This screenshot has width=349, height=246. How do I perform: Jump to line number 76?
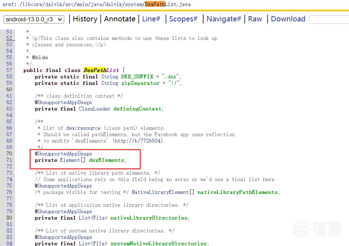pos(9,192)
